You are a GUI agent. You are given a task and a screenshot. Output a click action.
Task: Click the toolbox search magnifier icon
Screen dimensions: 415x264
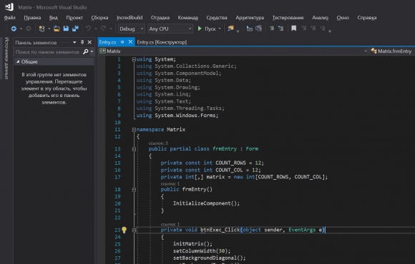(x=85, y=52)
